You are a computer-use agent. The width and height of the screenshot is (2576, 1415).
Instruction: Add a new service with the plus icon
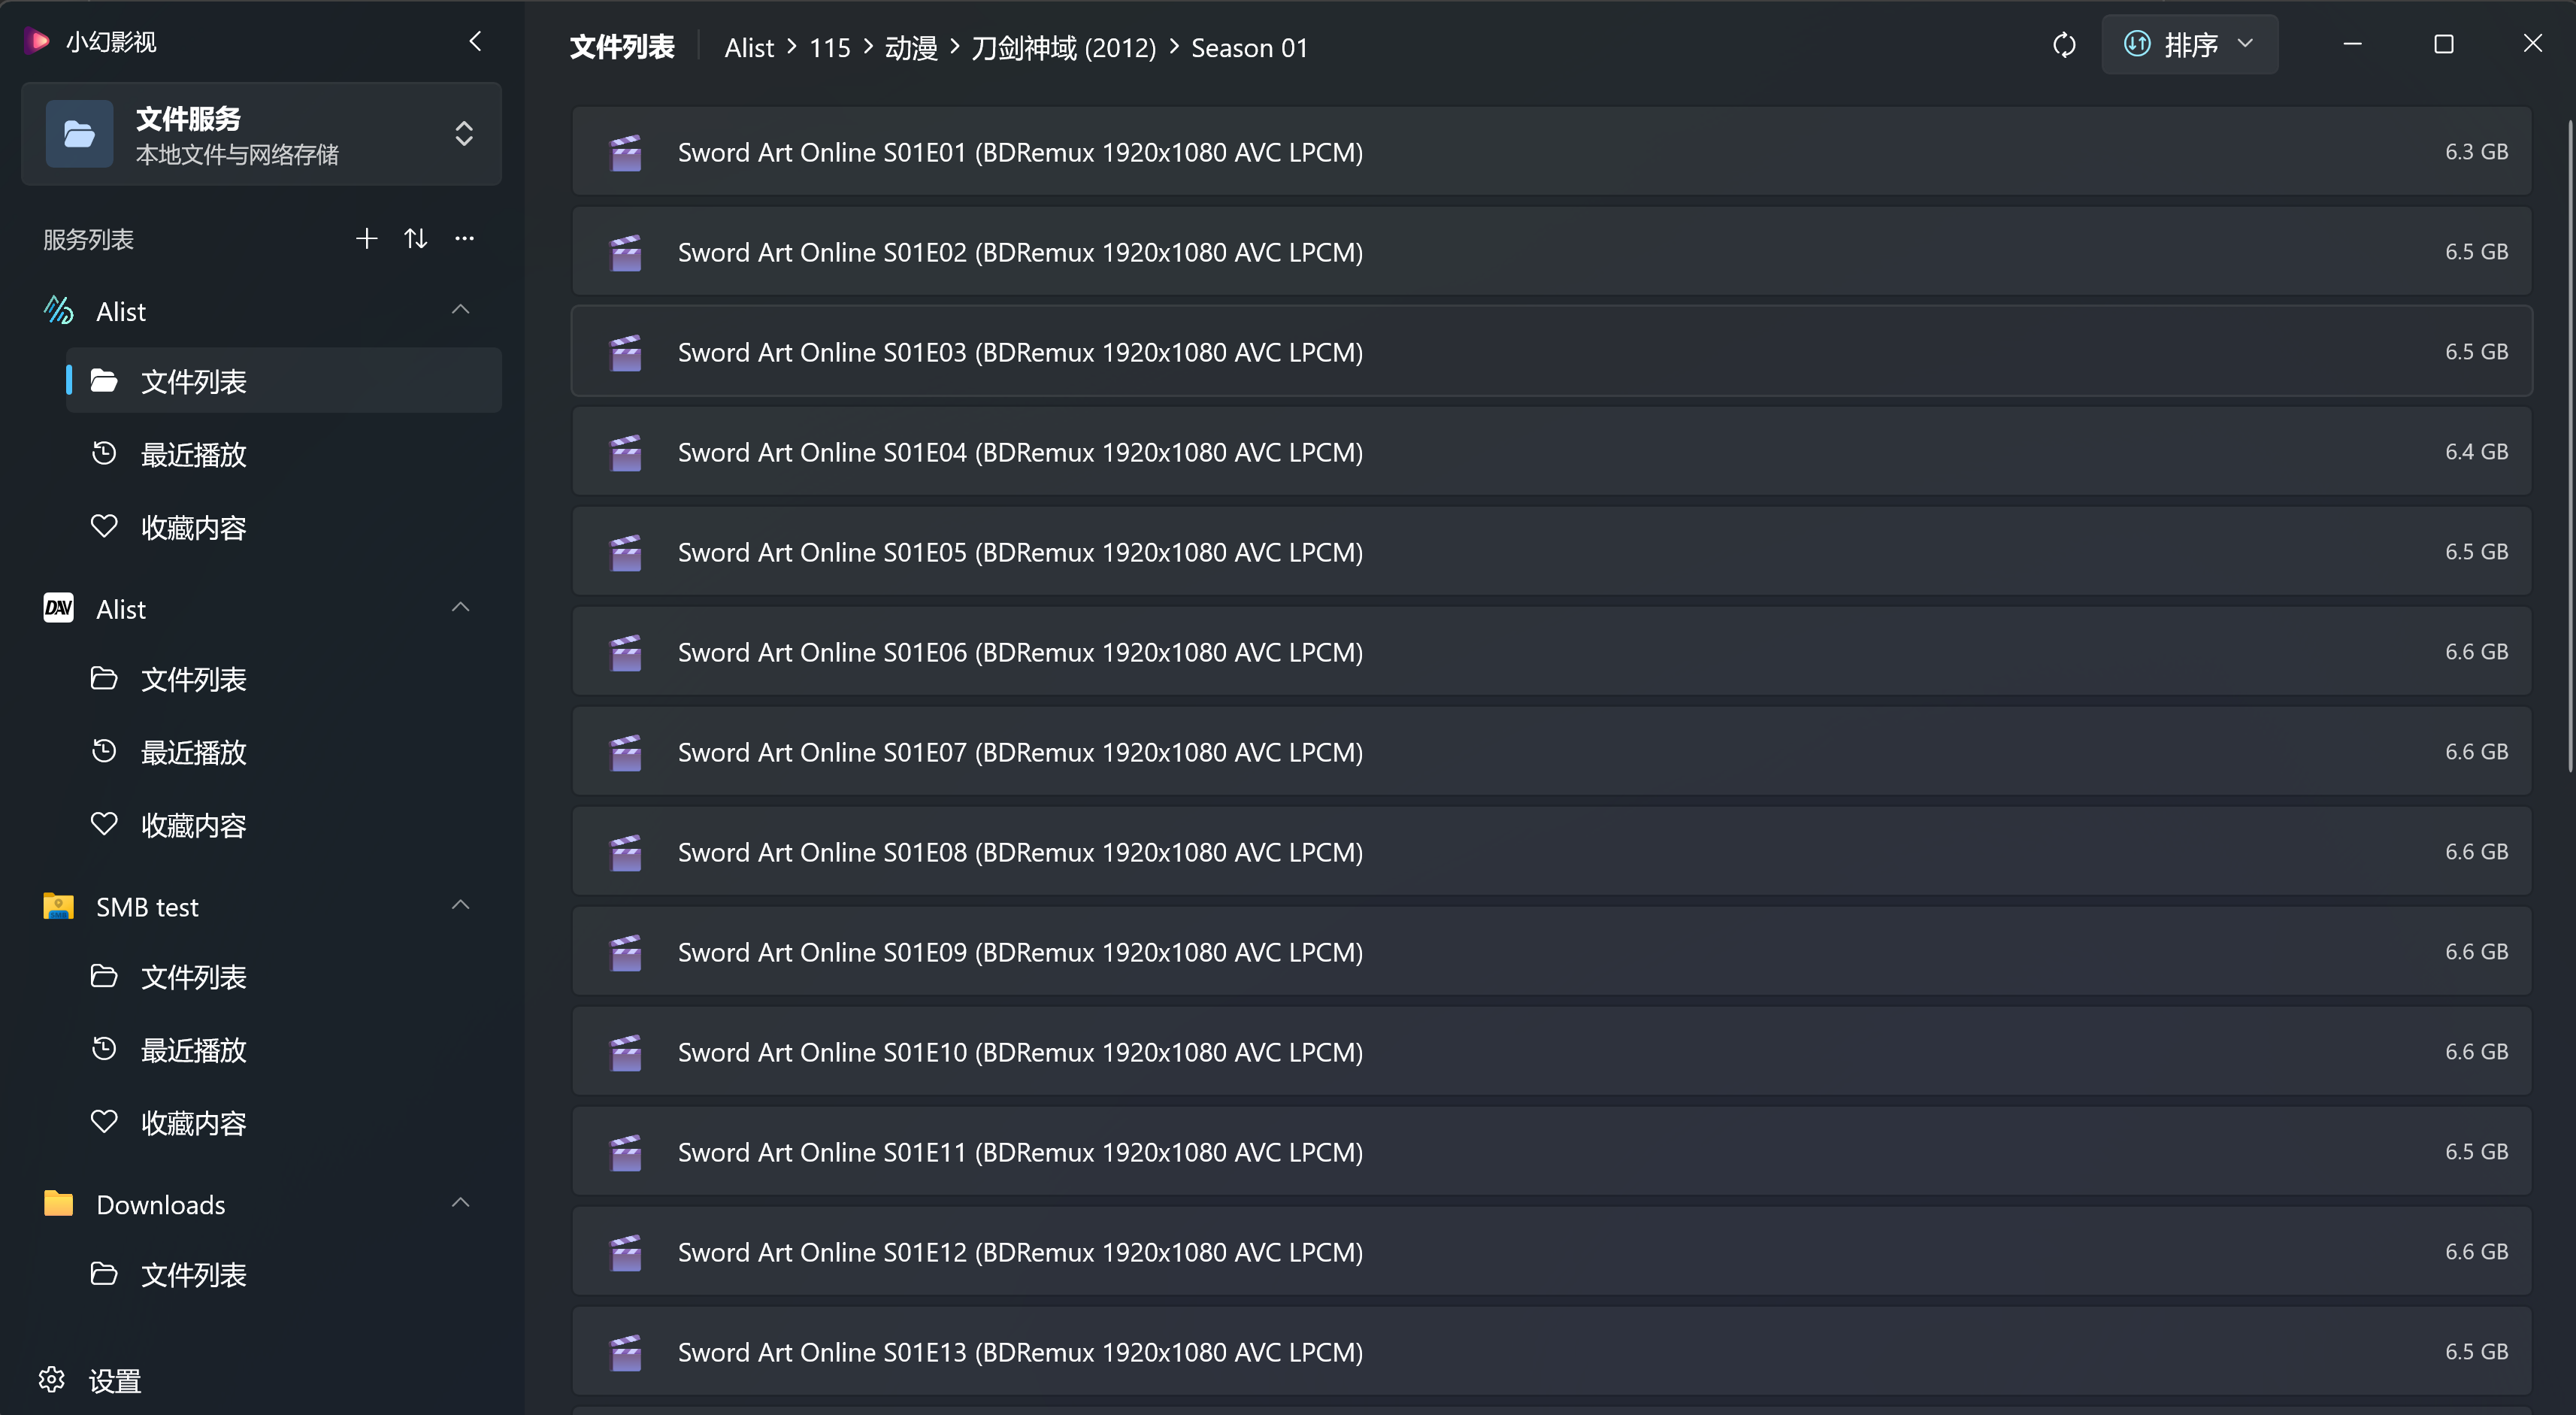point(367,238)
